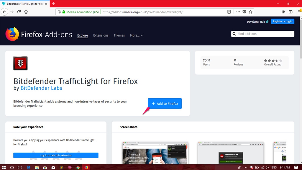Click the ENG language indicator
The height and width of the screenshot is (170, 302).
click(274, 168)
